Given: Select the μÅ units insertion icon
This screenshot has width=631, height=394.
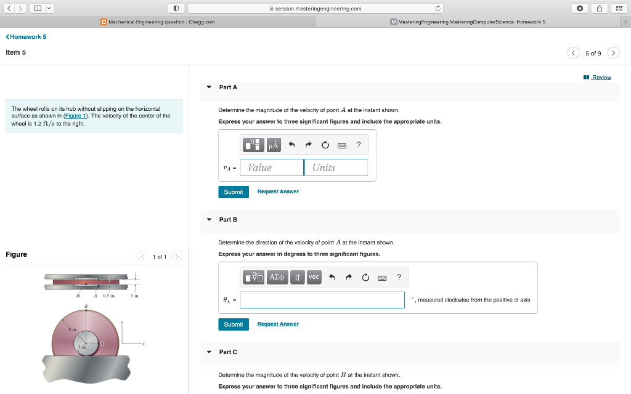Looking at the screenshot, I should click(x=274, y=145).
